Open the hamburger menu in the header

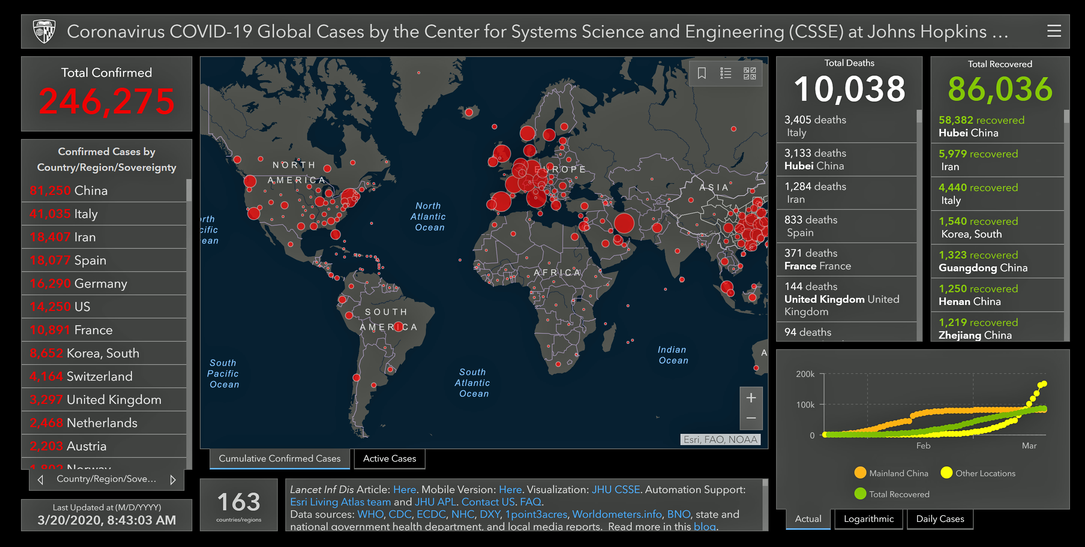coord(1054,31)
